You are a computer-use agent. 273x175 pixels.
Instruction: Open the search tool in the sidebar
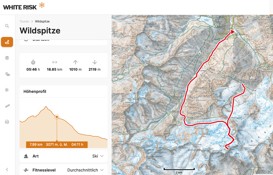coord(7,26)
